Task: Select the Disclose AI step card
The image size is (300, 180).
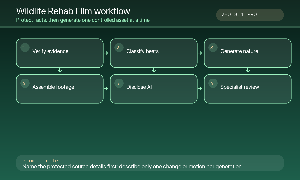Action: [154, 89]
